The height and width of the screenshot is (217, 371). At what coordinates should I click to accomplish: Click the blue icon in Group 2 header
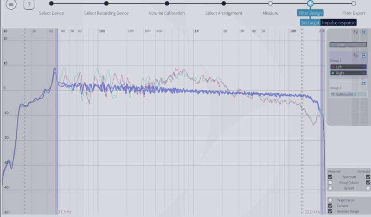365,83
